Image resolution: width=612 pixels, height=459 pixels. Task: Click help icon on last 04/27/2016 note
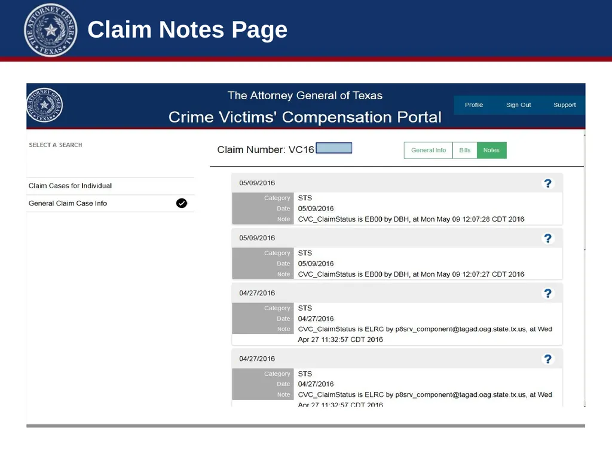tap(547, 359)
